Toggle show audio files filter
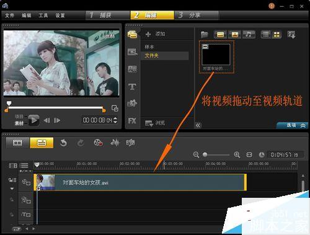Screen dimensions: 310x235 click(x=249, y=34)
